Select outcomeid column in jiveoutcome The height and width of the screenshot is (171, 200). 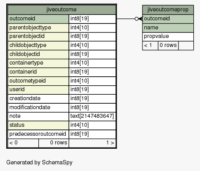38,19
